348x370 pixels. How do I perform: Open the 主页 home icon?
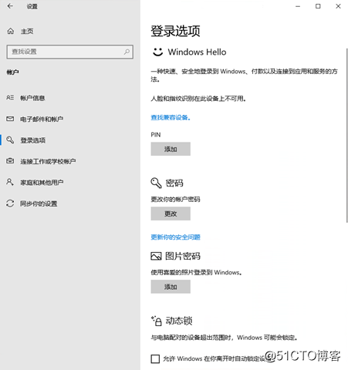[11, 31]
